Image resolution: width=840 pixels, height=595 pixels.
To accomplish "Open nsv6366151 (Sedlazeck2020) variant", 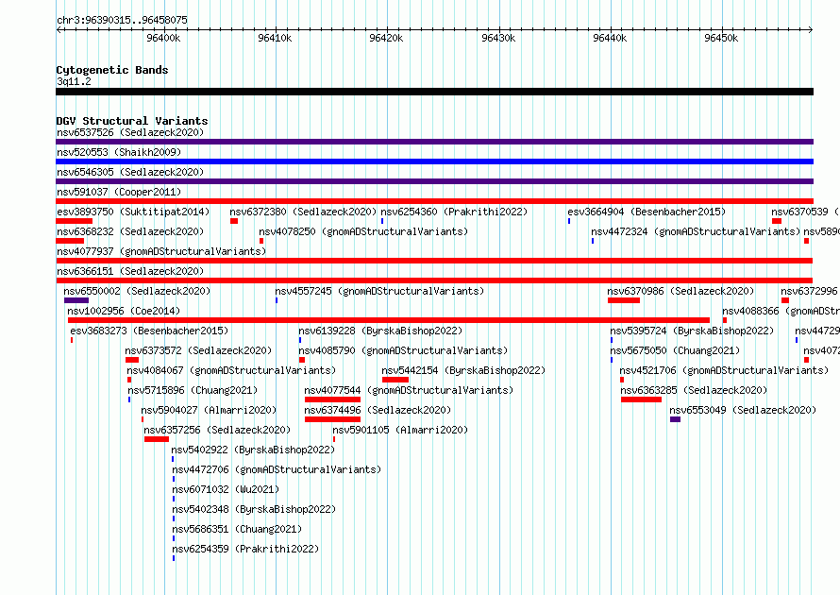I will coord(130,271).
